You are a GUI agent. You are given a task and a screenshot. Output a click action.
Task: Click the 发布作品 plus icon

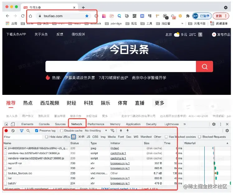click(214, 35)
